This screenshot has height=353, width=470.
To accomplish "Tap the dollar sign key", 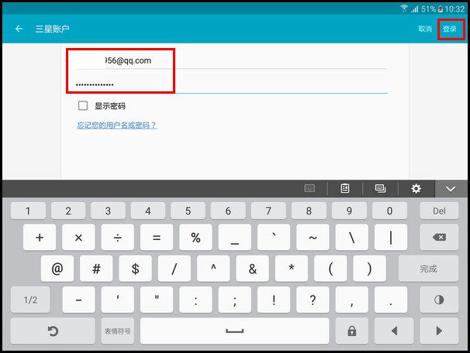I will click(x=135, y=269).
